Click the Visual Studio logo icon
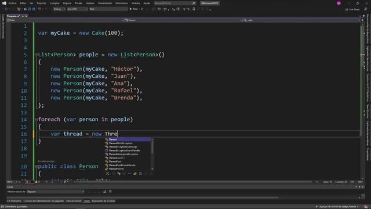The width and height of the screenshot is (371, 209). [4, 3]
